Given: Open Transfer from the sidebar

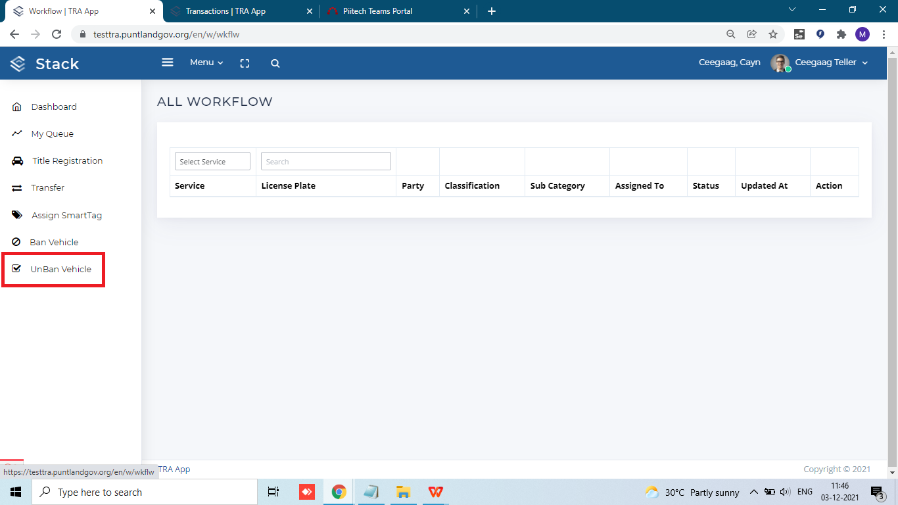Looking at the screenshot, I should pos(48,187).
